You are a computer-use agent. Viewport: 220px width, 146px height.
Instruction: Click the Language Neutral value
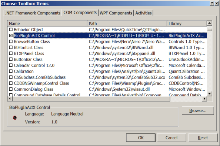pyautogui.click(x=67, y=114)
